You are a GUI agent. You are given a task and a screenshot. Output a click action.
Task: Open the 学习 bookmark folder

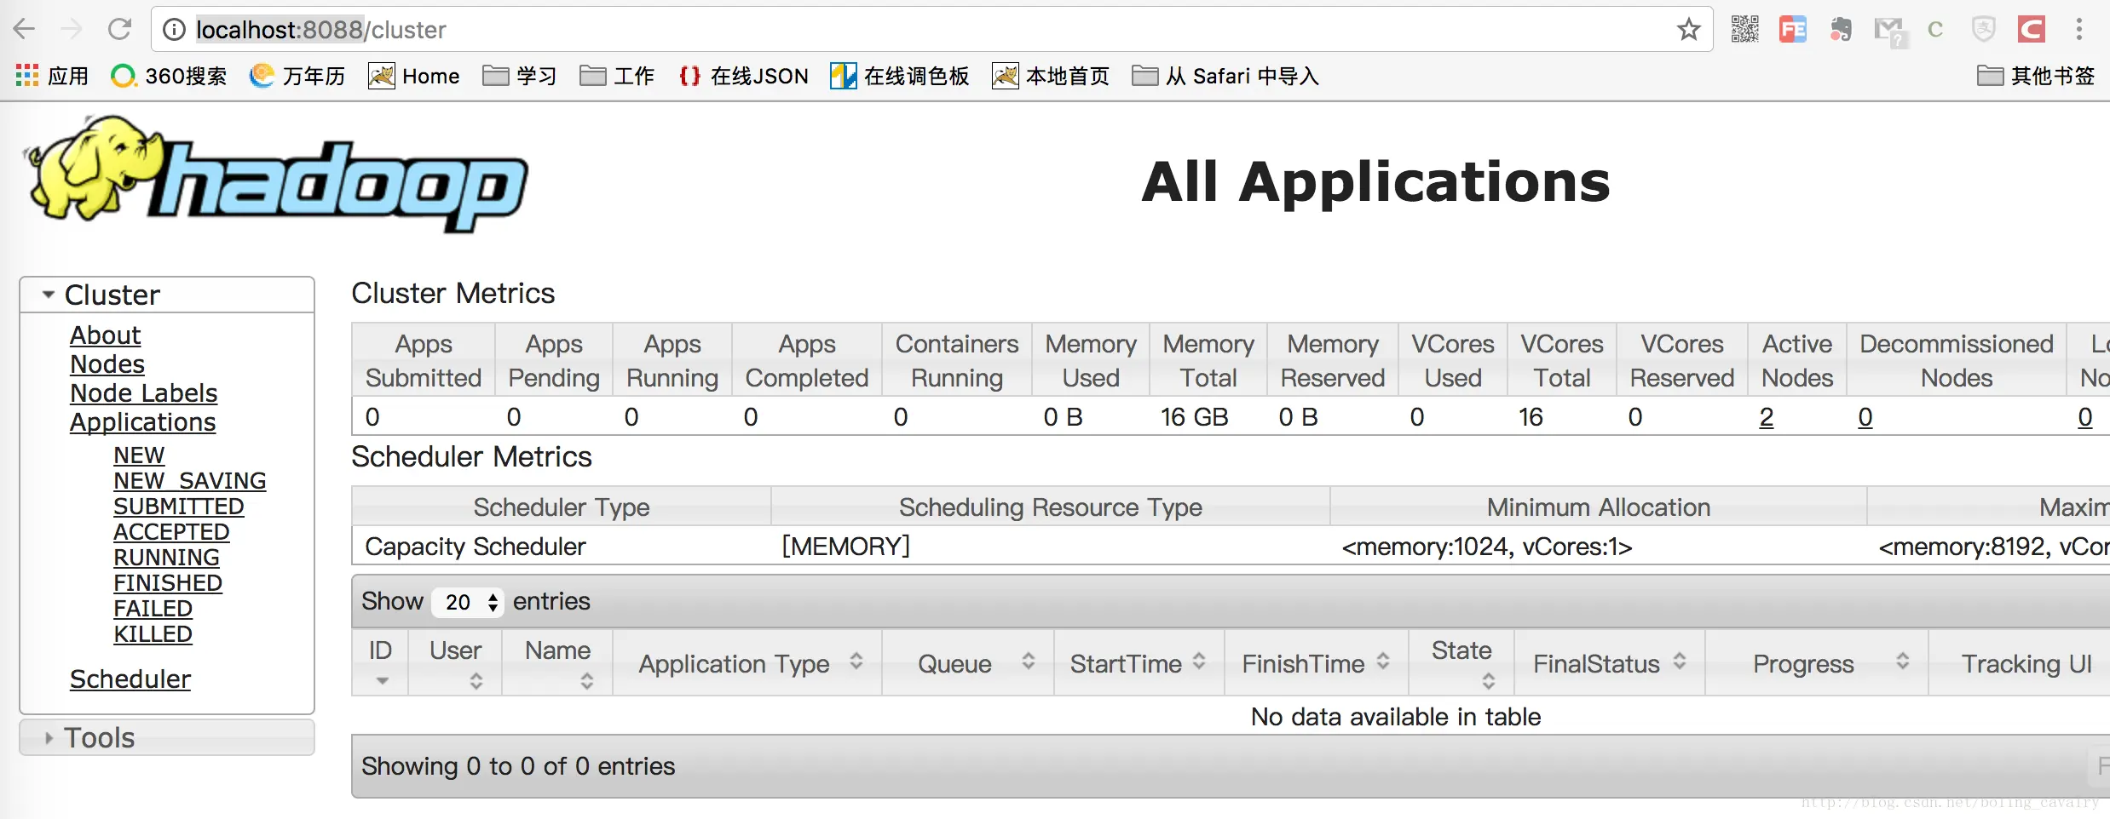pyautogui.click(x=519, y=76)
